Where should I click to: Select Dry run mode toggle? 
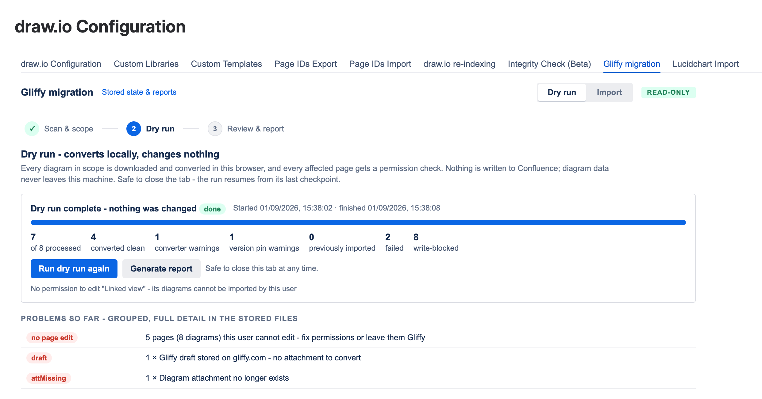[x=562, y=92]
